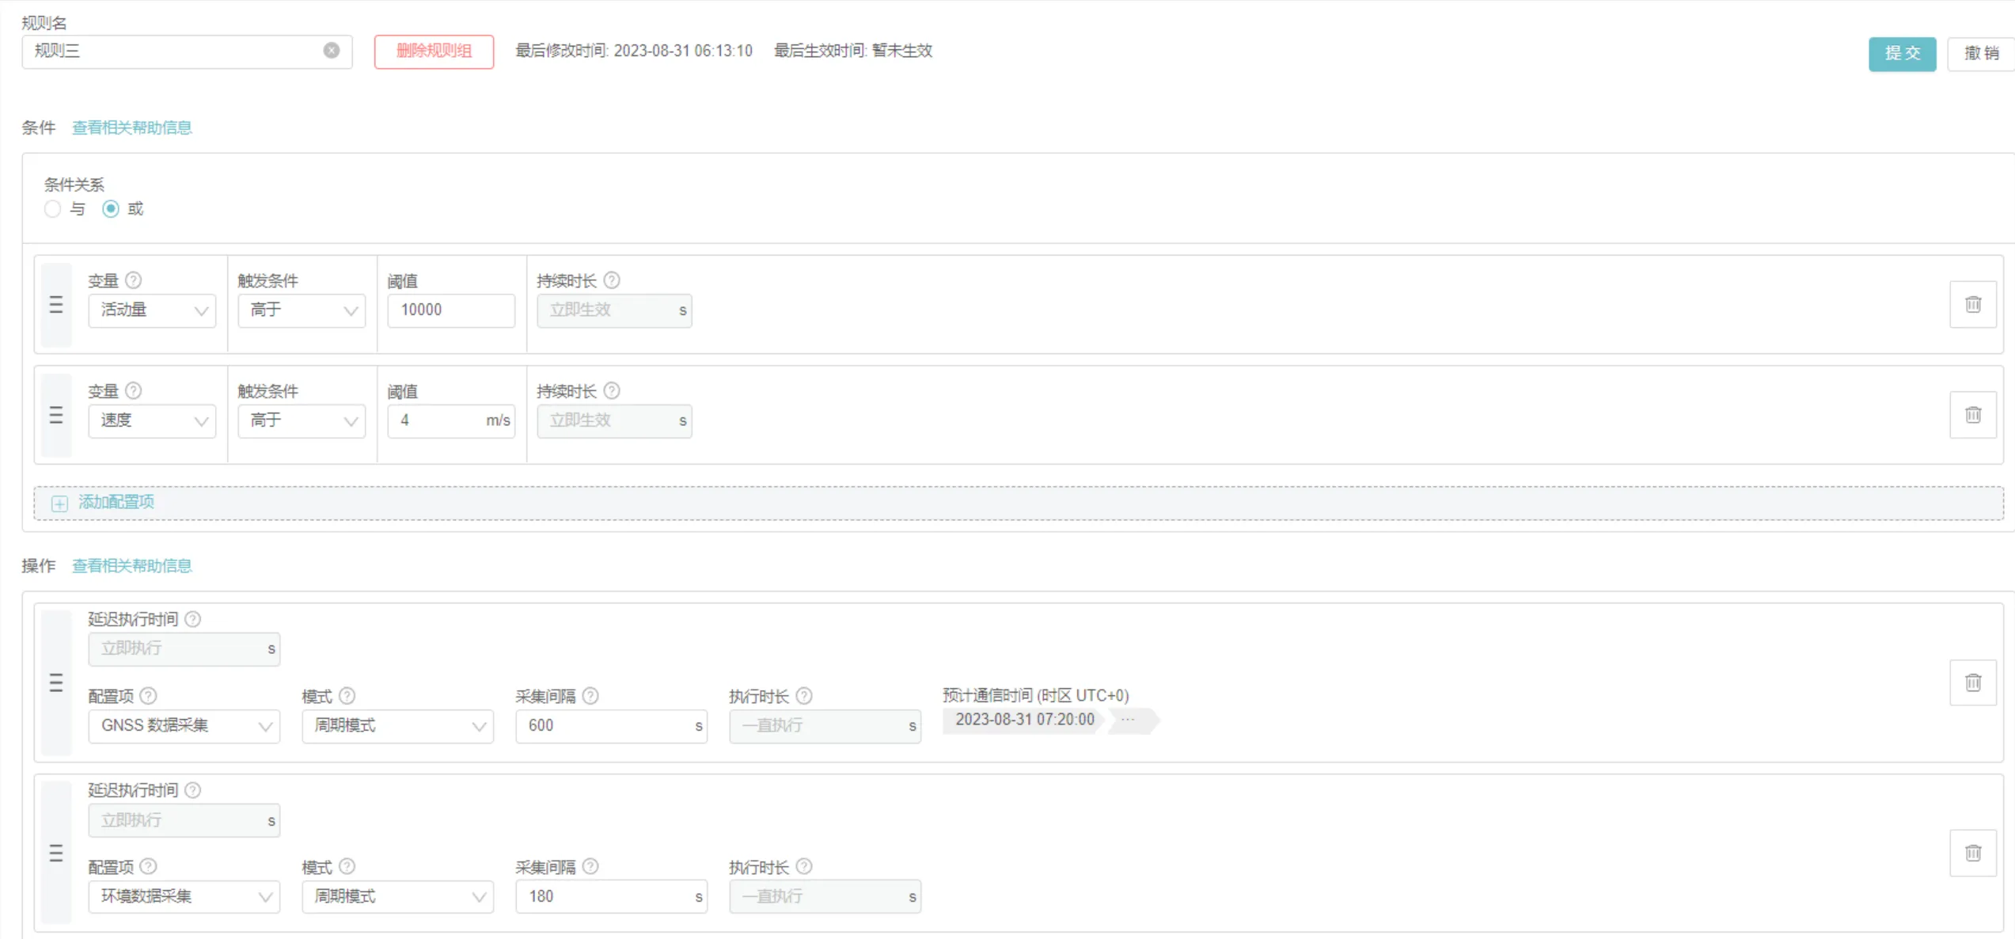Image resolution: width=2015 pixels, height=939 pixels.
Task: Expand the GNSS 数据采集 config dropdown
Action: click(x=184, y=726)
